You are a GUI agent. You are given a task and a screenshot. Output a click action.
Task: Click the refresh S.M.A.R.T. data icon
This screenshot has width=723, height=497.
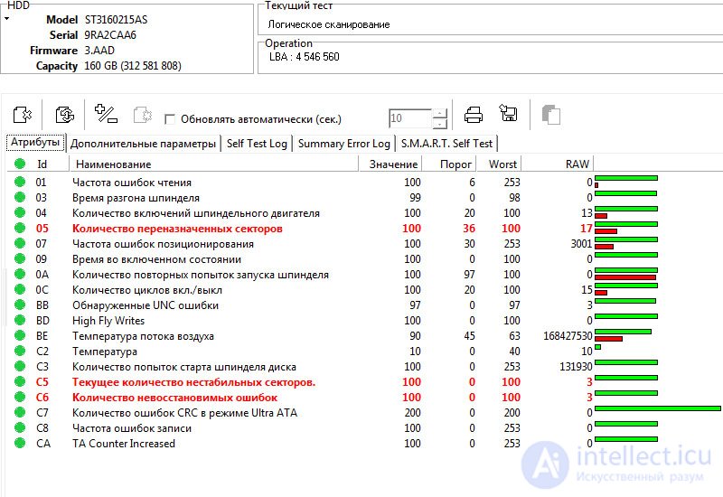point(64,115)
